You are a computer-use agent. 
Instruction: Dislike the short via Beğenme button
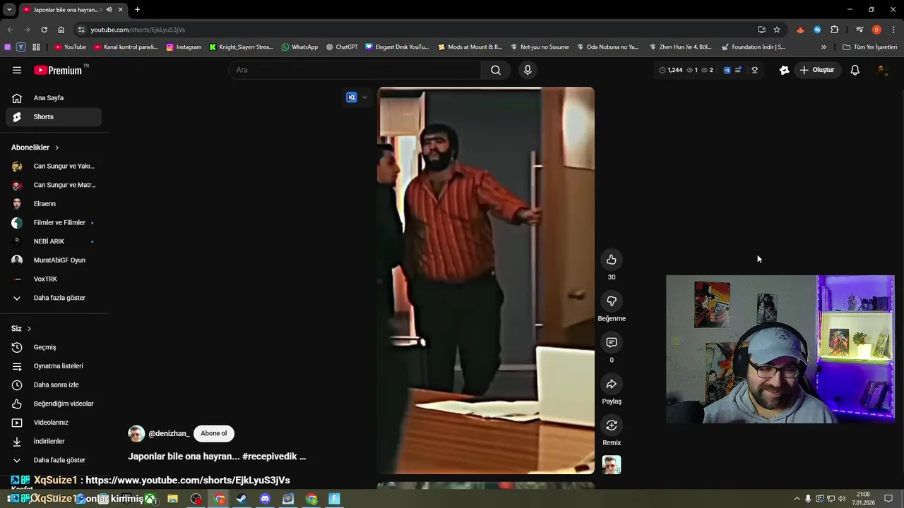612,301
